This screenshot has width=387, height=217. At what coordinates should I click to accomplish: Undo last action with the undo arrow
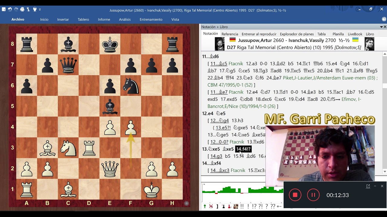tap(10, 9)
